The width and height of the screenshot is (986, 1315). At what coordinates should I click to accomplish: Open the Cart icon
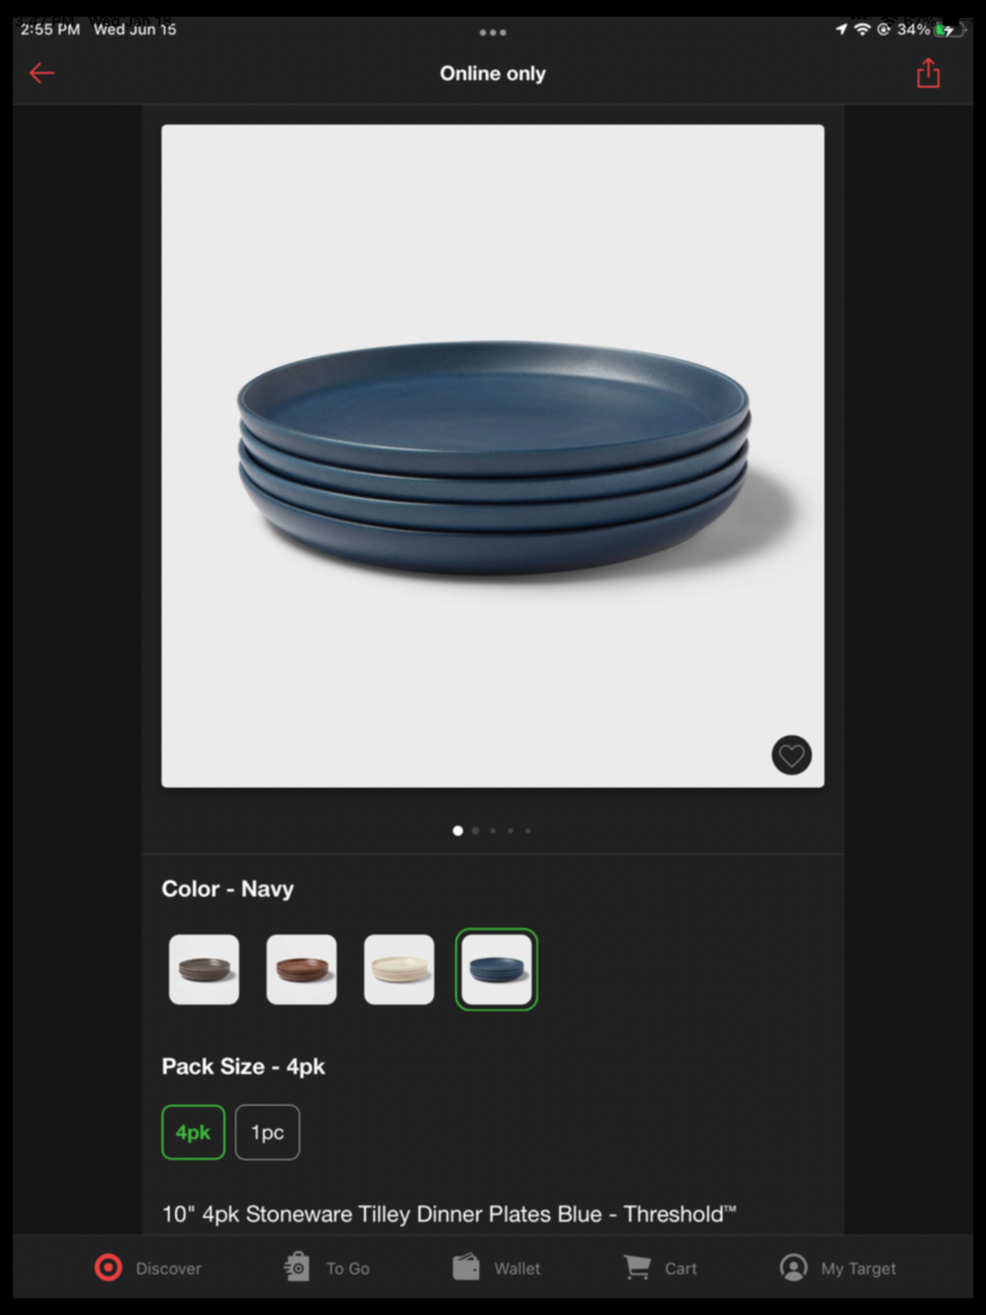tap(637, 1267)
